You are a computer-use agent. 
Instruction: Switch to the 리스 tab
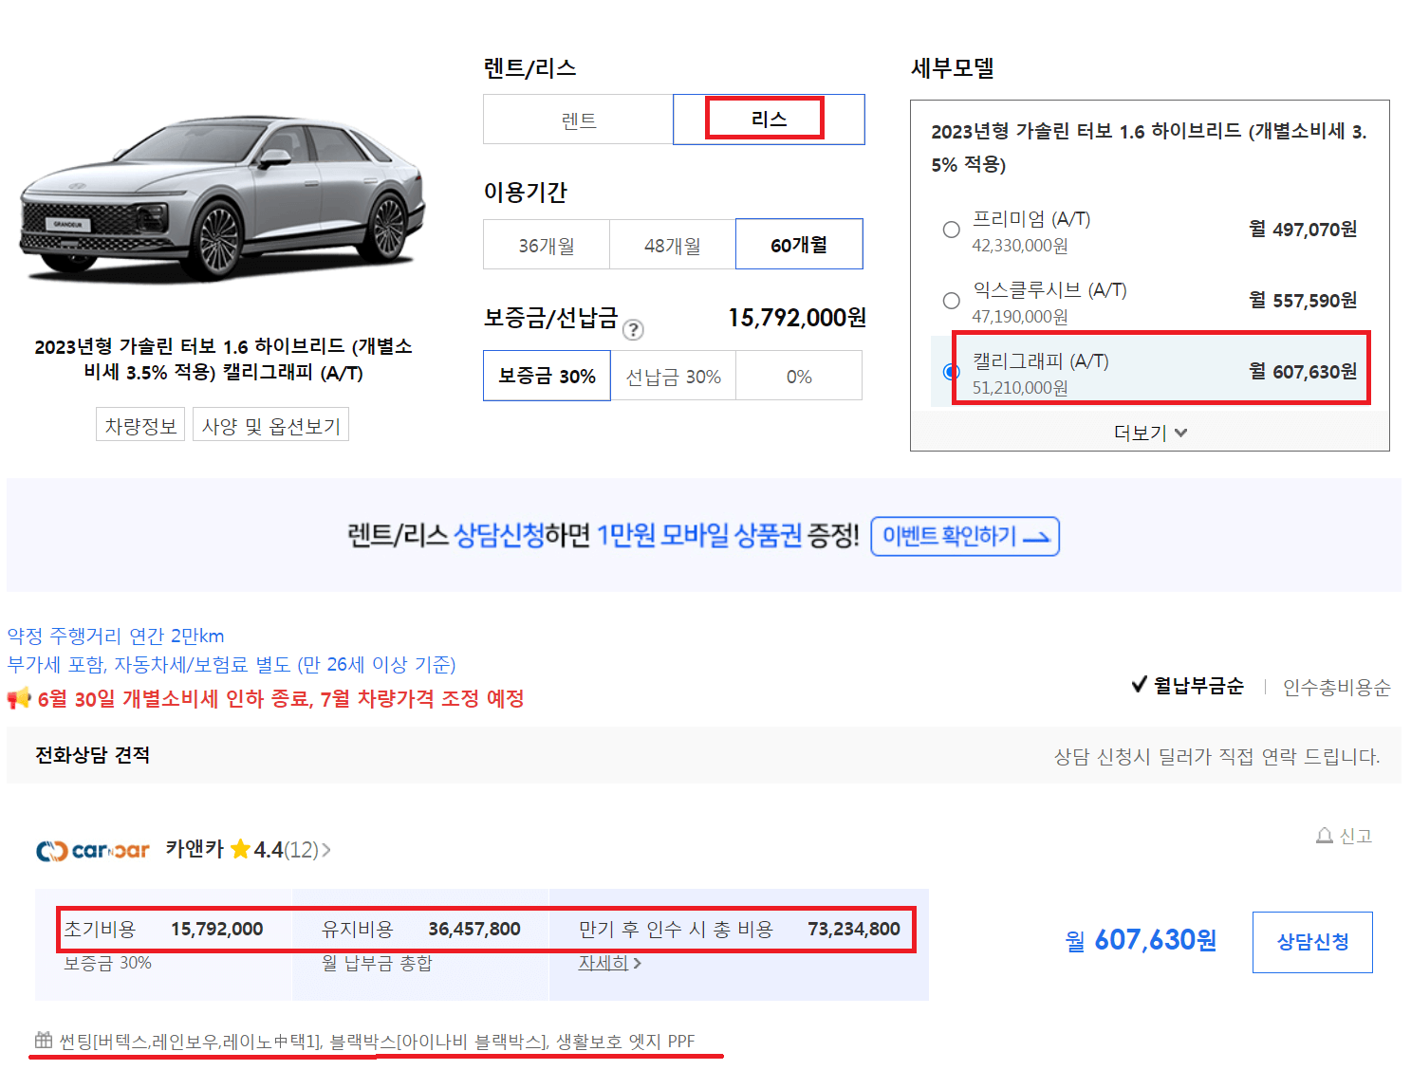click(x=766, y=117)
